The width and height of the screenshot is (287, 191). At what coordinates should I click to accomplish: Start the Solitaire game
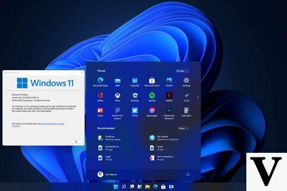click(135, 97)
